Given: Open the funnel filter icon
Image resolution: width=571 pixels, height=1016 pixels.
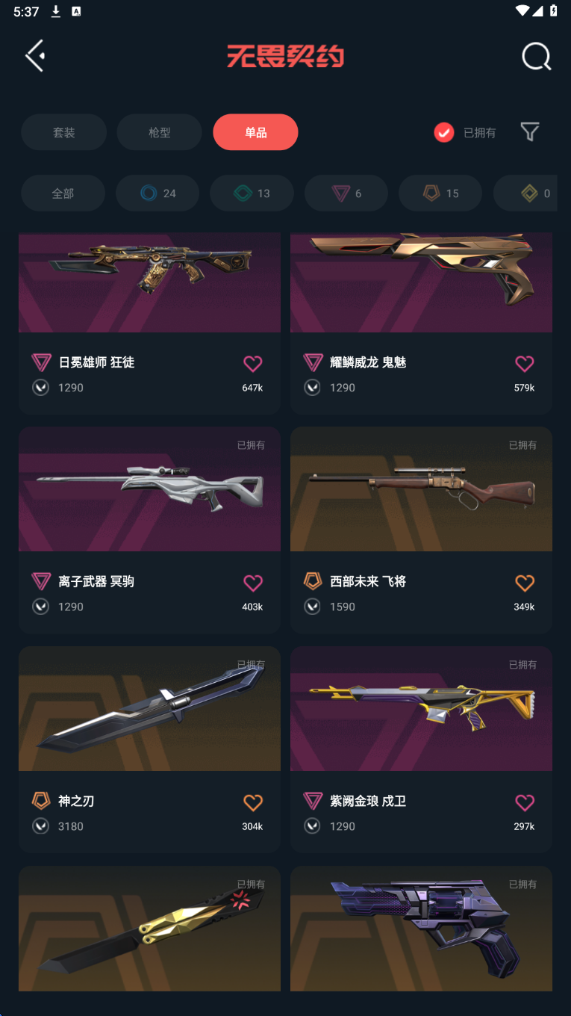Looking at the screenshot, I should pyautogui.click(x=530, y=132).
